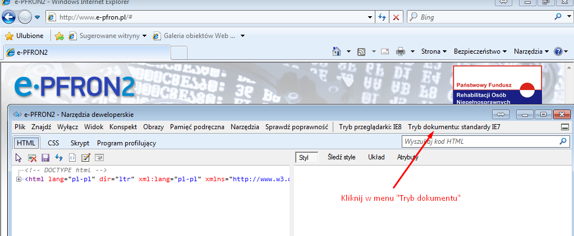Click the word wrap toolbar icon
Screen dimensions: 574x236
coord(99,157)
